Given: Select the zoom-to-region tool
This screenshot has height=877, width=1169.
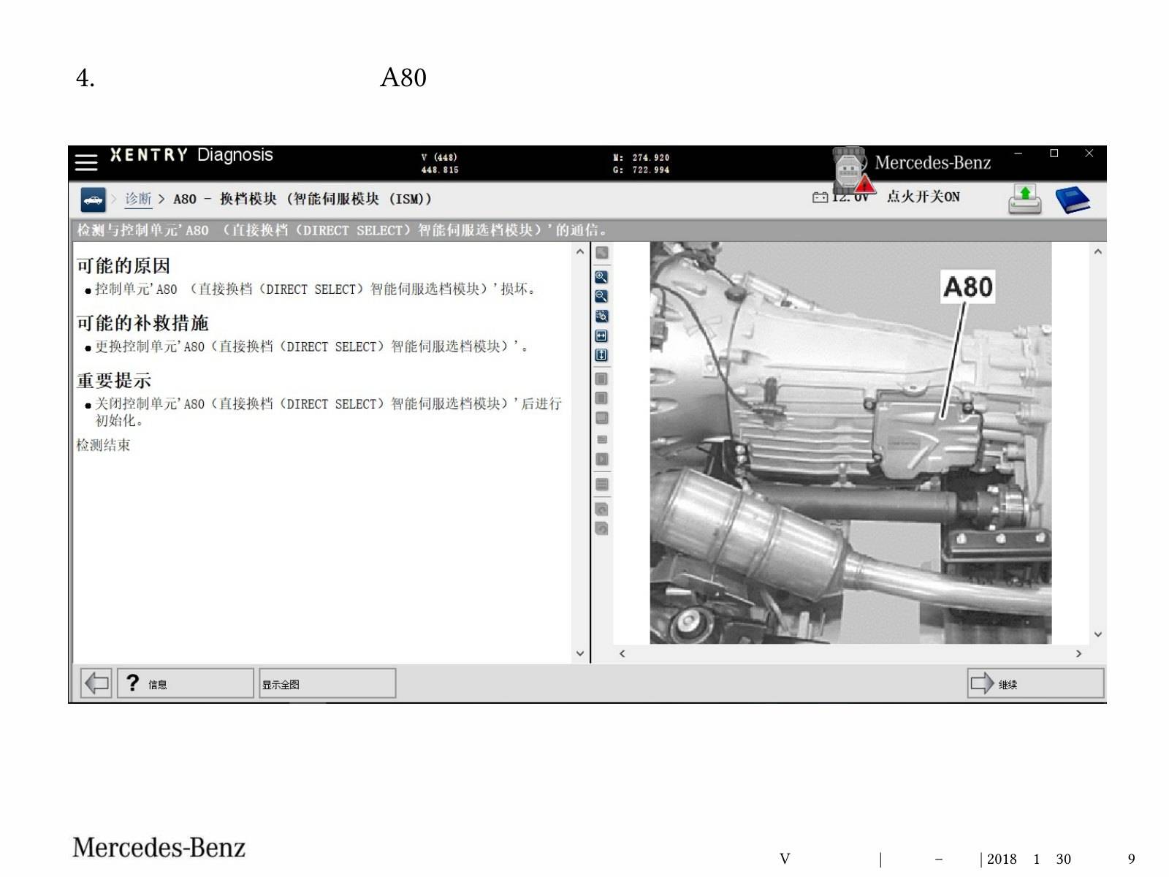Looking at the screenshot, I should 601,316.
